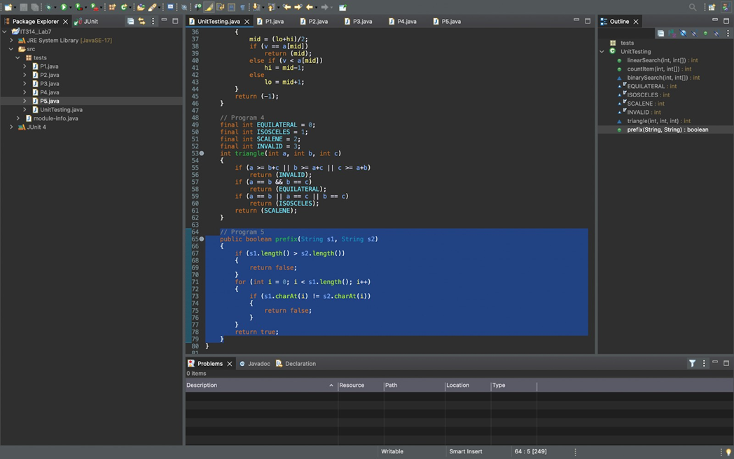Click the light bulb tip icon in status bar

(728, 452)
